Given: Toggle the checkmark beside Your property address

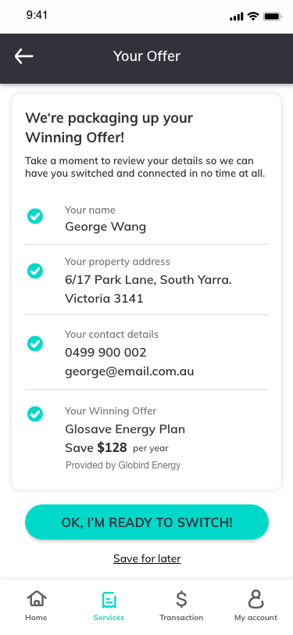Looking at the screenshot, I should (x=35, y=271).
